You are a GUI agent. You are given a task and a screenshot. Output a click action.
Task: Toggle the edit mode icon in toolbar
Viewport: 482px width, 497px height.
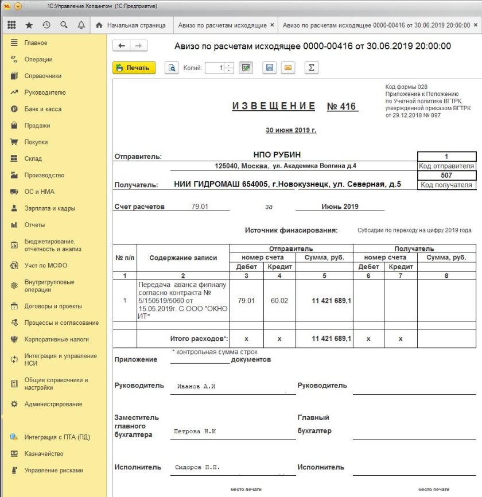click(x=246, y=68)
